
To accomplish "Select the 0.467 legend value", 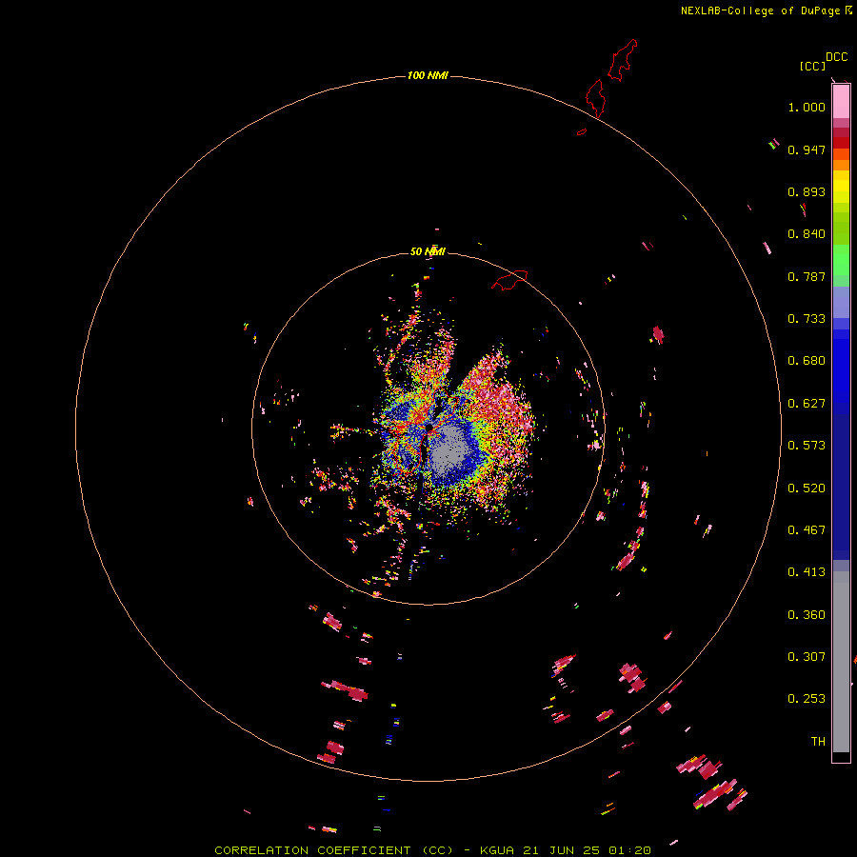I will (x=807, y=530).
